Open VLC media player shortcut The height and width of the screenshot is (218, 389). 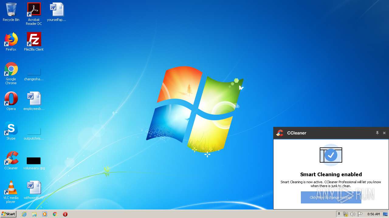pyautogui.click(x=11, y=192)
